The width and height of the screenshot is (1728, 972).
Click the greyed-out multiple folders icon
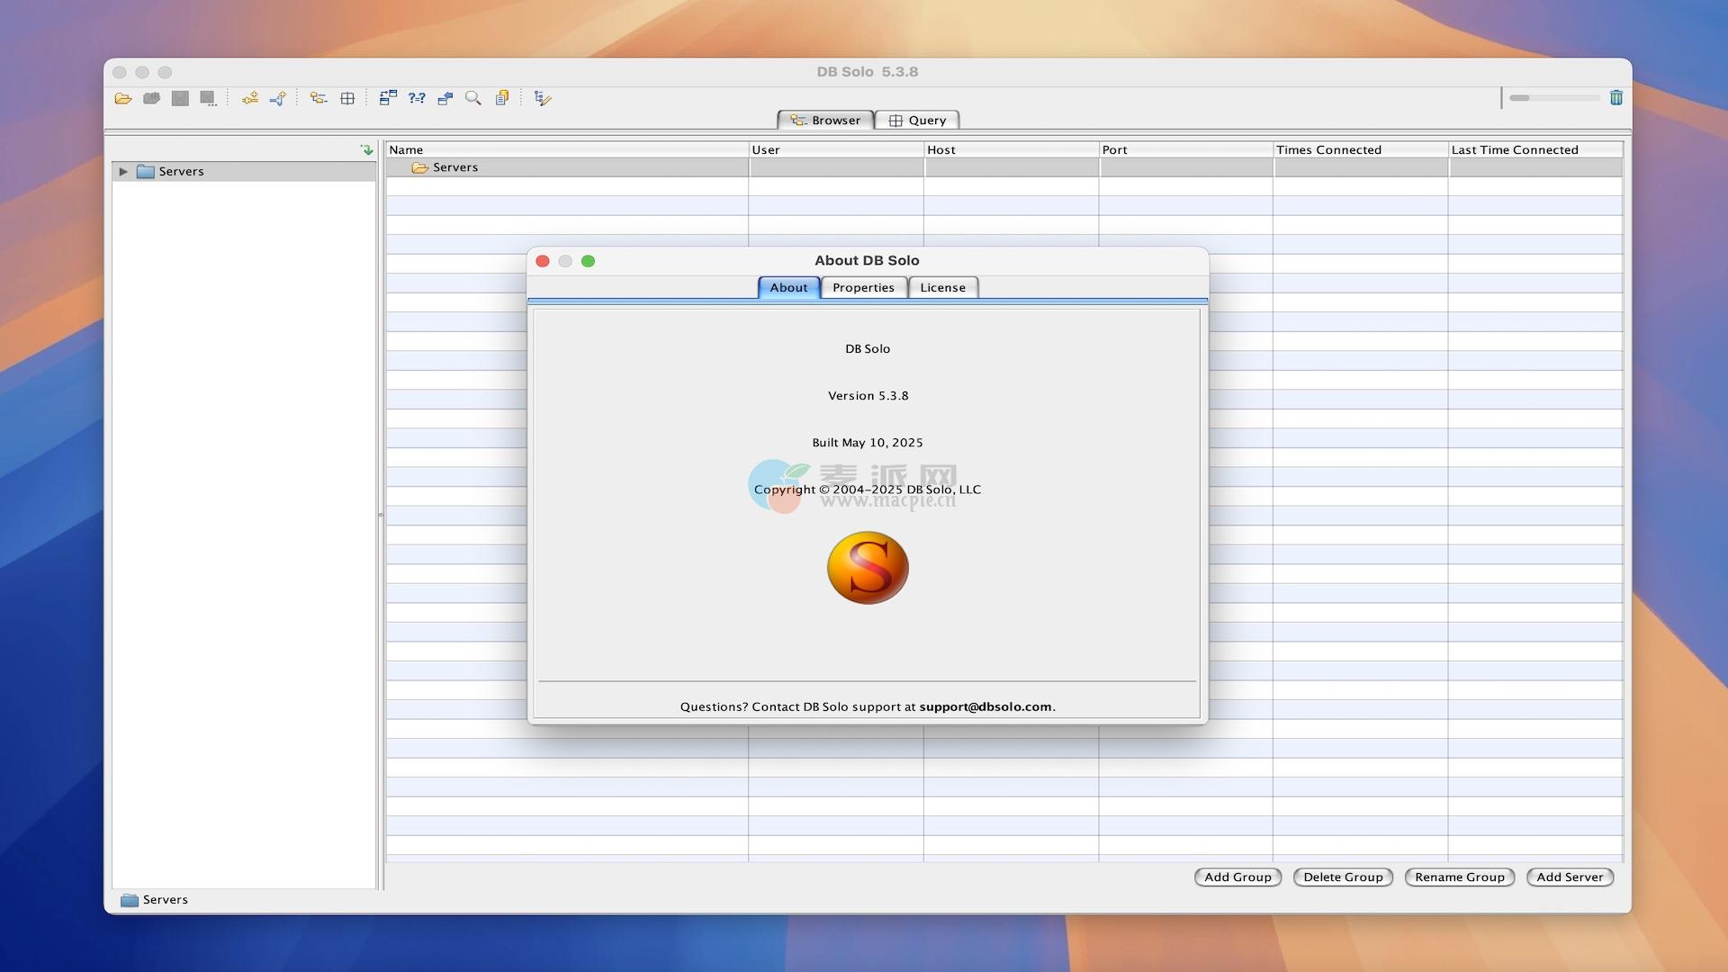pos(151,98)
